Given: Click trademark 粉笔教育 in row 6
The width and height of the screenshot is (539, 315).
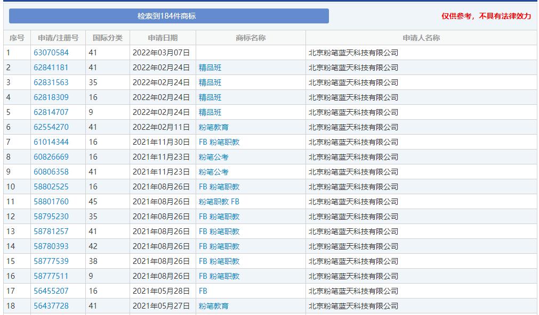Looking at the screenshot, I should [214, 127].
